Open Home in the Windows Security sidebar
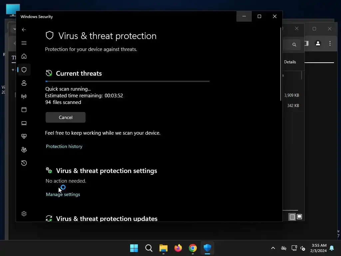 coord(24,56)
